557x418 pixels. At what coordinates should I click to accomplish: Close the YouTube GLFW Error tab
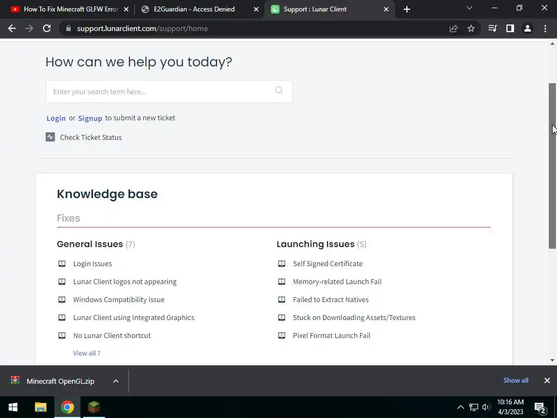pyautogui.click(x=126, y=9)
